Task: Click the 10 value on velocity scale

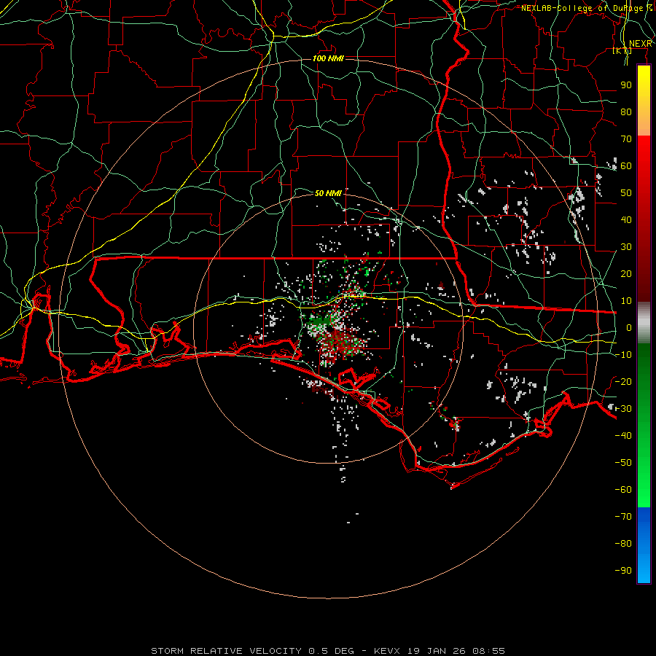Action: 626,301
